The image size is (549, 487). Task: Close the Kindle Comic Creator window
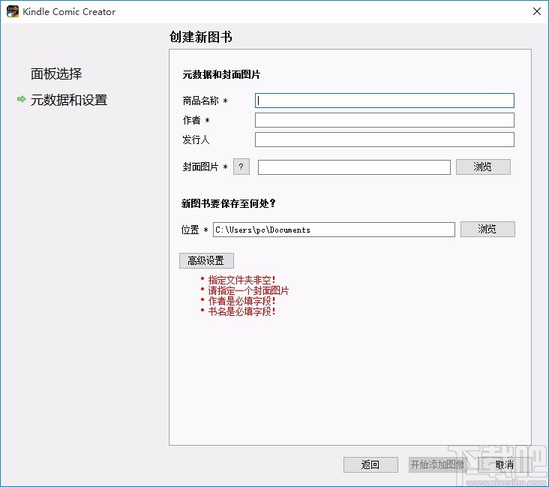[x=536, y=11]
